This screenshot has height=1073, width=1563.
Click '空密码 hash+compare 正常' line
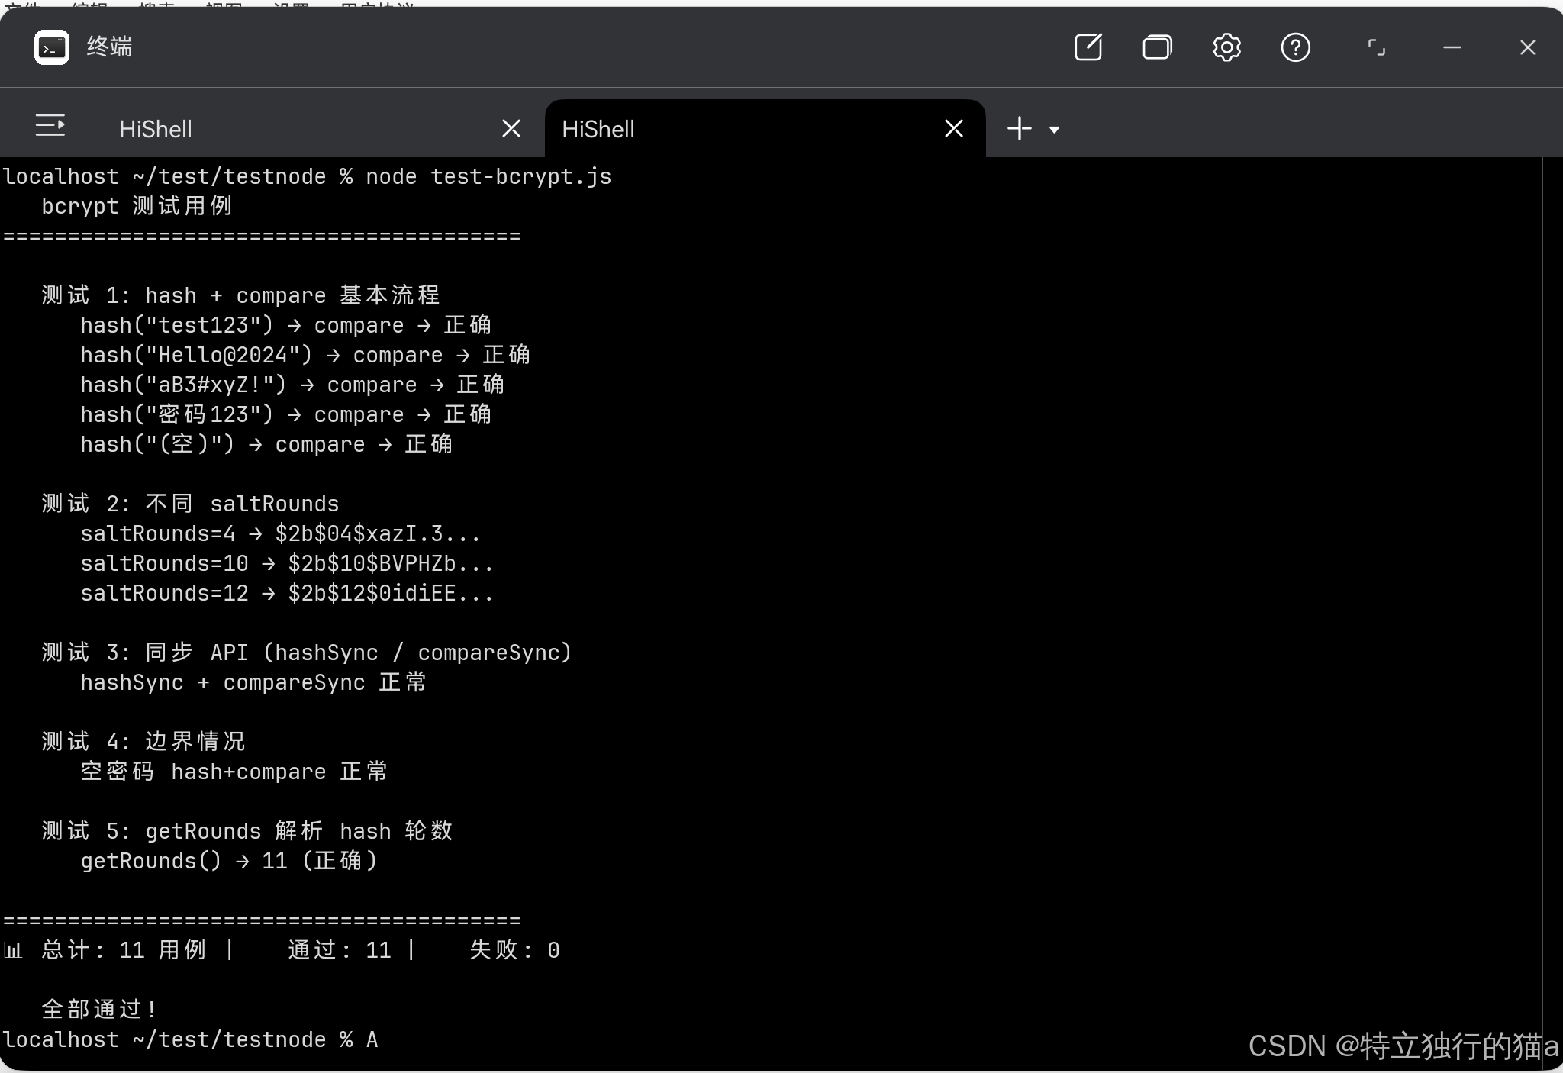[234, 772]
